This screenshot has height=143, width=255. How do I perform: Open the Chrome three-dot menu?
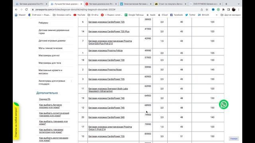239,10
